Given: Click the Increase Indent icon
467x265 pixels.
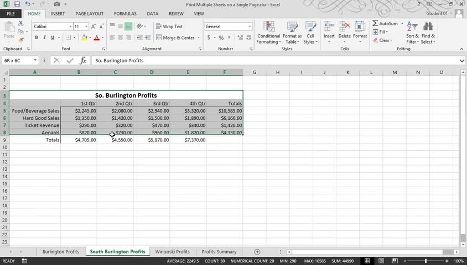Looking at the screenshot, I should coord(148,38).
